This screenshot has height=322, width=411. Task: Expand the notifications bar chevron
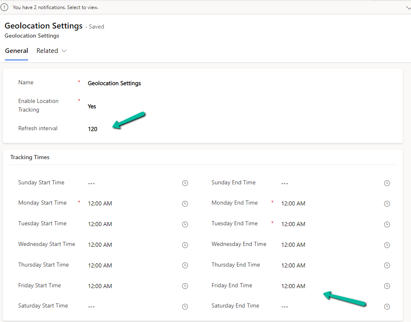pos(407,7)
